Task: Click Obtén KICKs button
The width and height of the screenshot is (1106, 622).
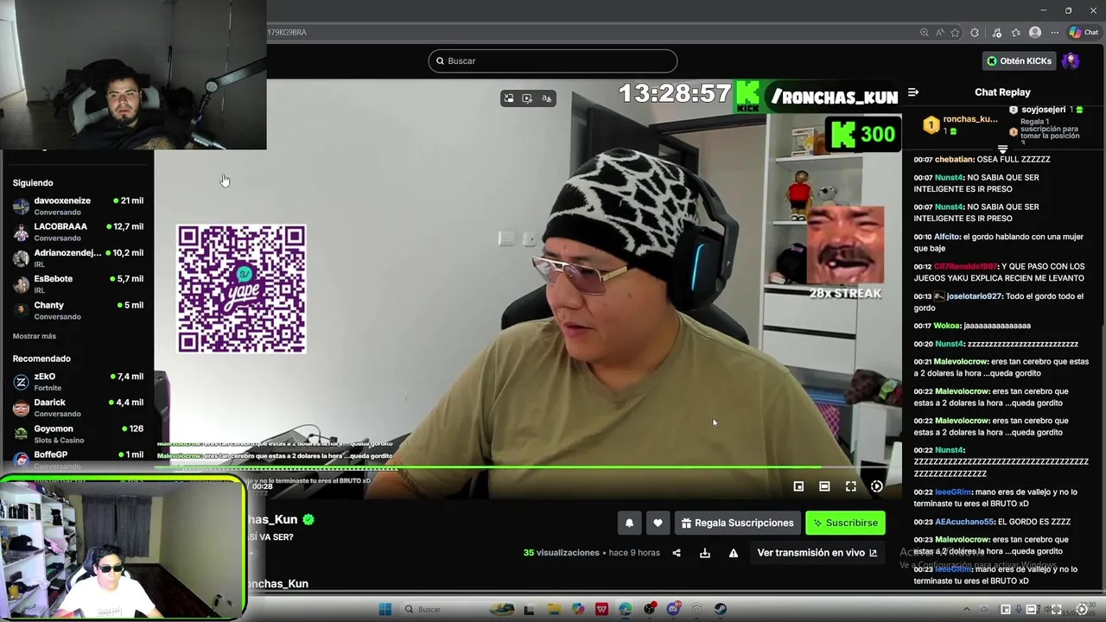Action: click(1020, 60)
